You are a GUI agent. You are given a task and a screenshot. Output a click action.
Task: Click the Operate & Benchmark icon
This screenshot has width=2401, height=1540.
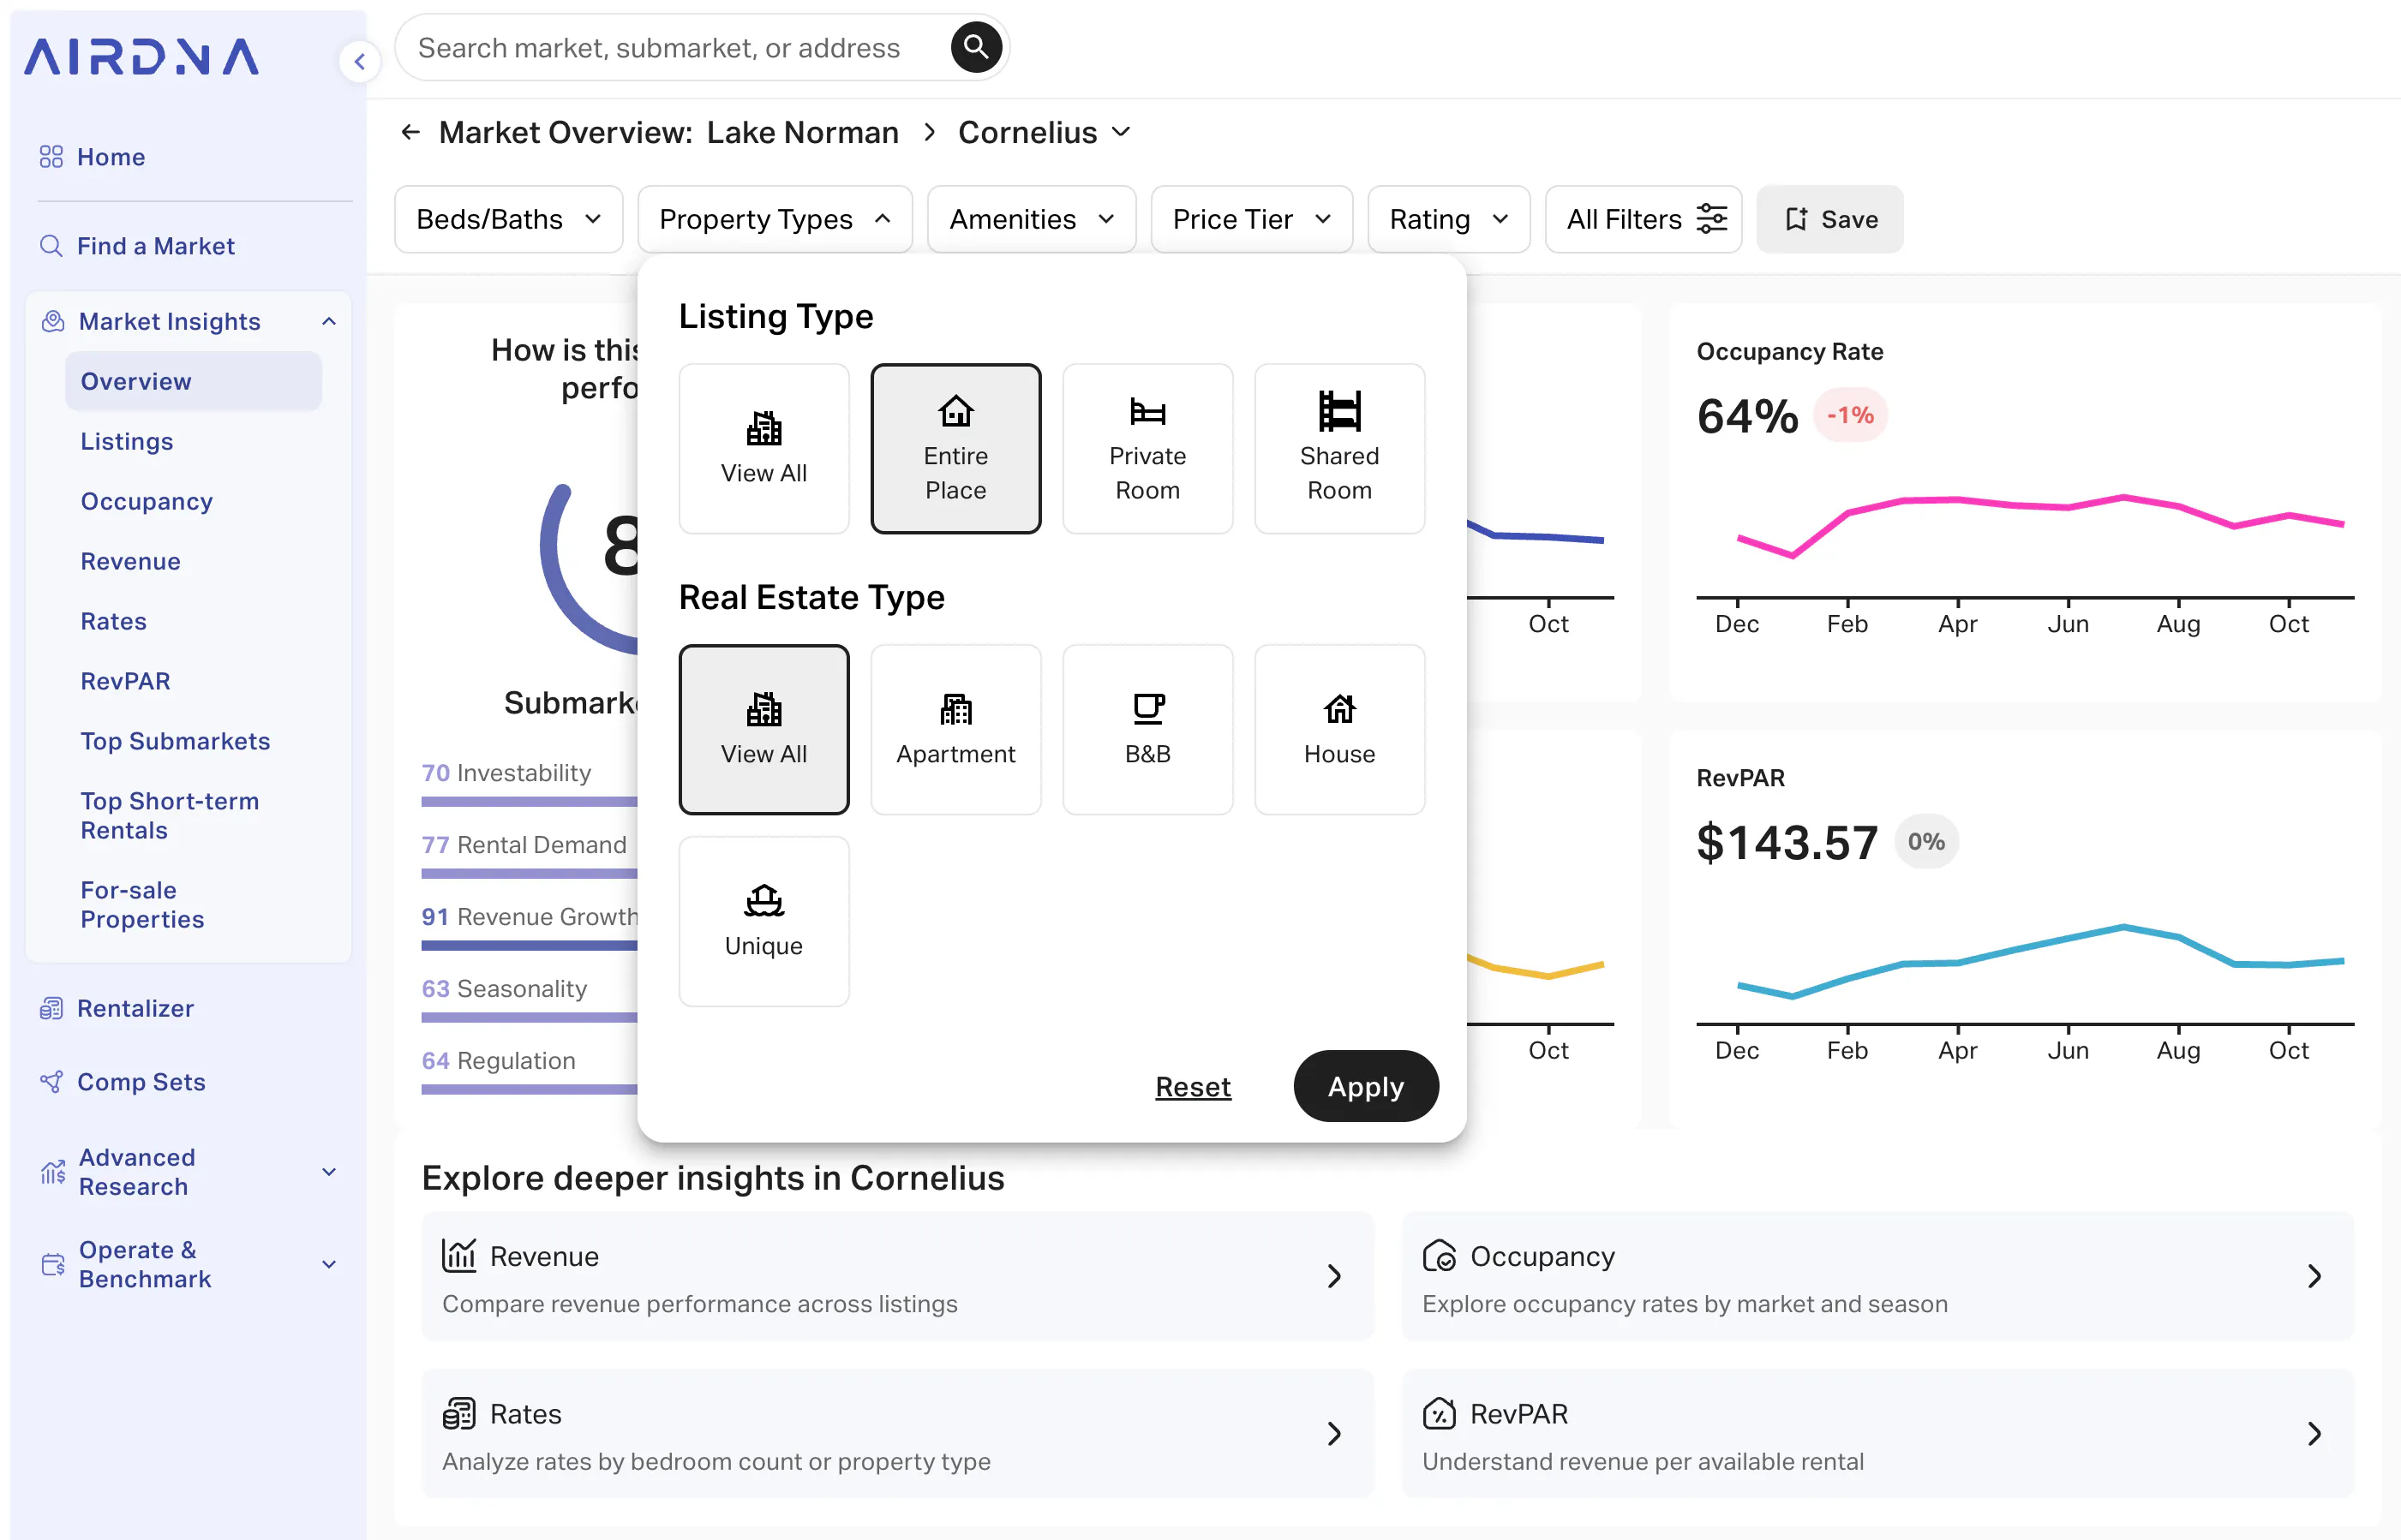point(53,1264)
